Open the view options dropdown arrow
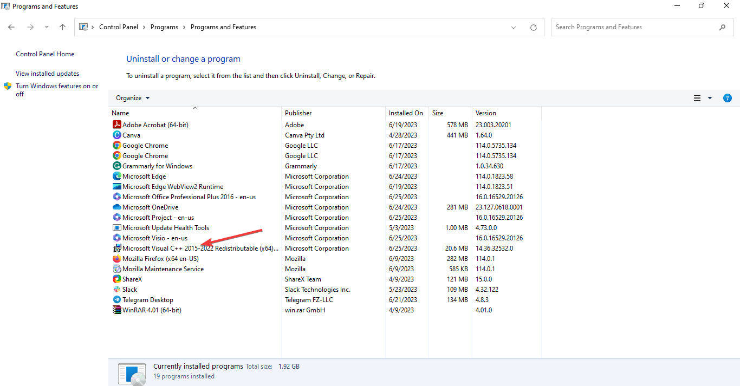The width and height of the screenshot is (740, 386). [710, 98]
